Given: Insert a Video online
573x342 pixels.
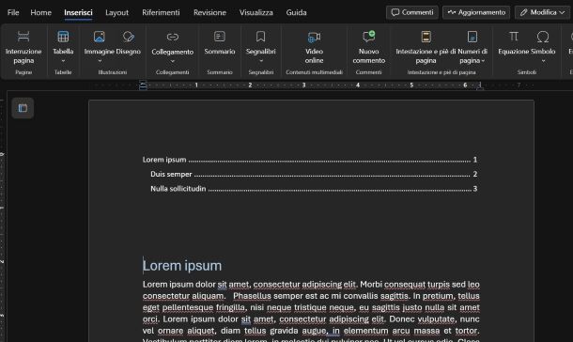Looking at the screenshot, I should pos(314,47).
